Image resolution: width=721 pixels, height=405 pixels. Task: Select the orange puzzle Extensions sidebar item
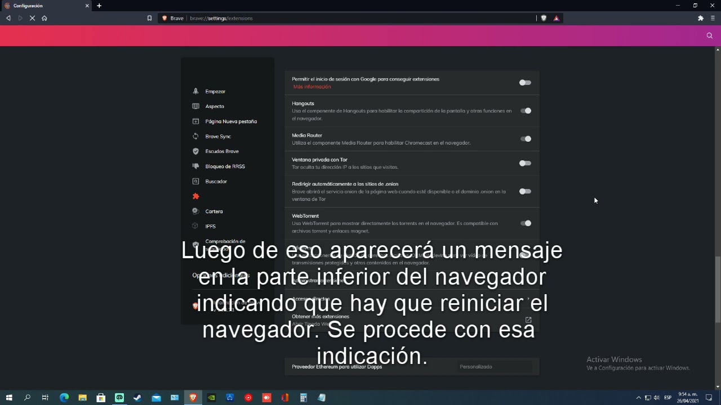(x=195, y=196)
